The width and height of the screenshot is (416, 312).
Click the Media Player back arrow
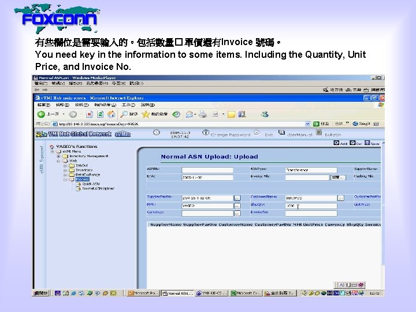[37, 90]
